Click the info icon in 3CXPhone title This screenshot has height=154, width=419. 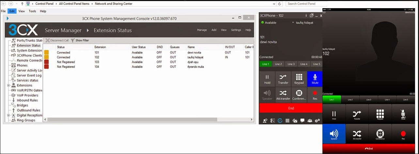(x=306, y=15)
